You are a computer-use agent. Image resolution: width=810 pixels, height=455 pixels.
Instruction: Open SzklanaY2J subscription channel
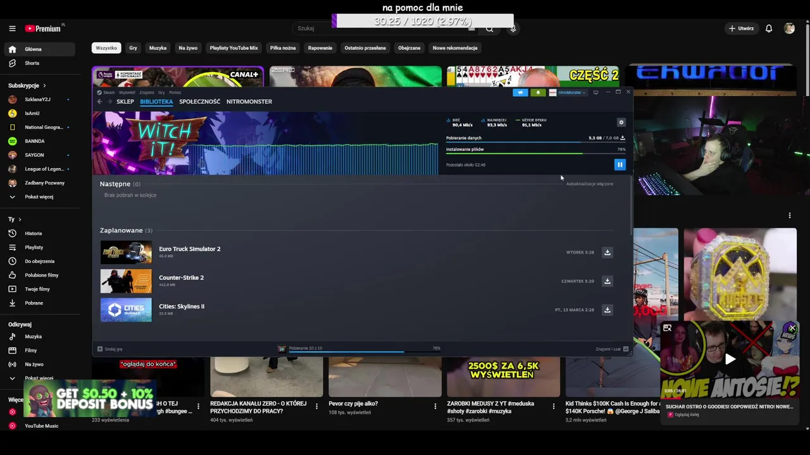[x=39, y=99]
